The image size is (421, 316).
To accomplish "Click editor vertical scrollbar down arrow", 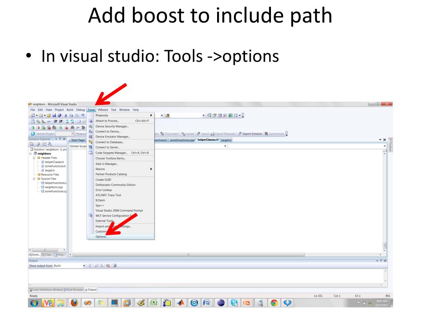I will pyautogui.click(x=385, y=251).
